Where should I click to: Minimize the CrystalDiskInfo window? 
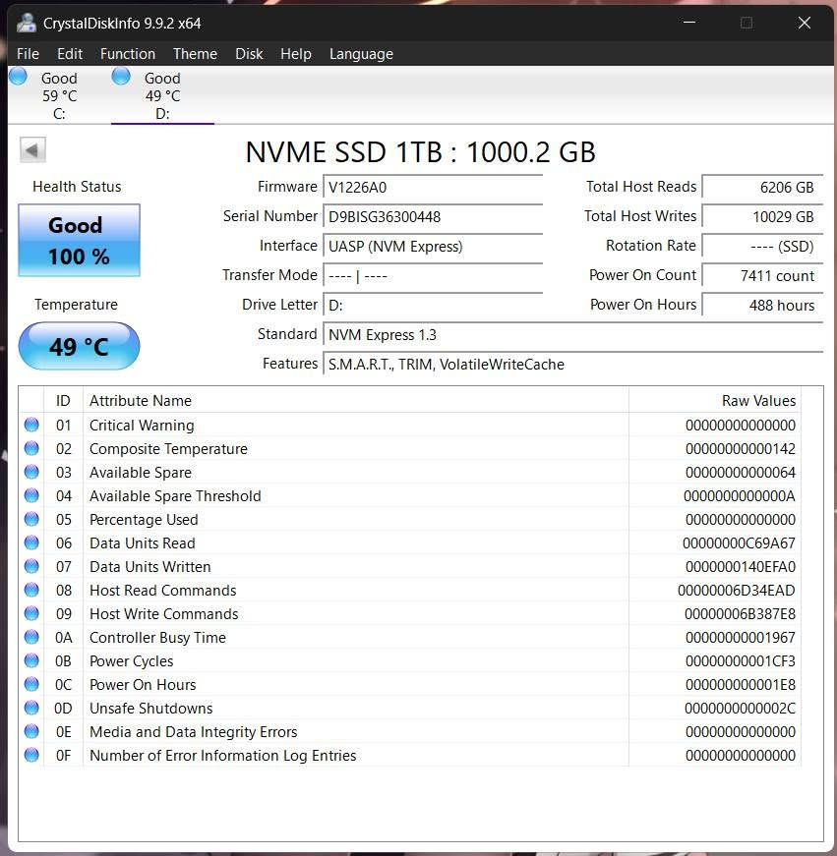pos(689,23)
